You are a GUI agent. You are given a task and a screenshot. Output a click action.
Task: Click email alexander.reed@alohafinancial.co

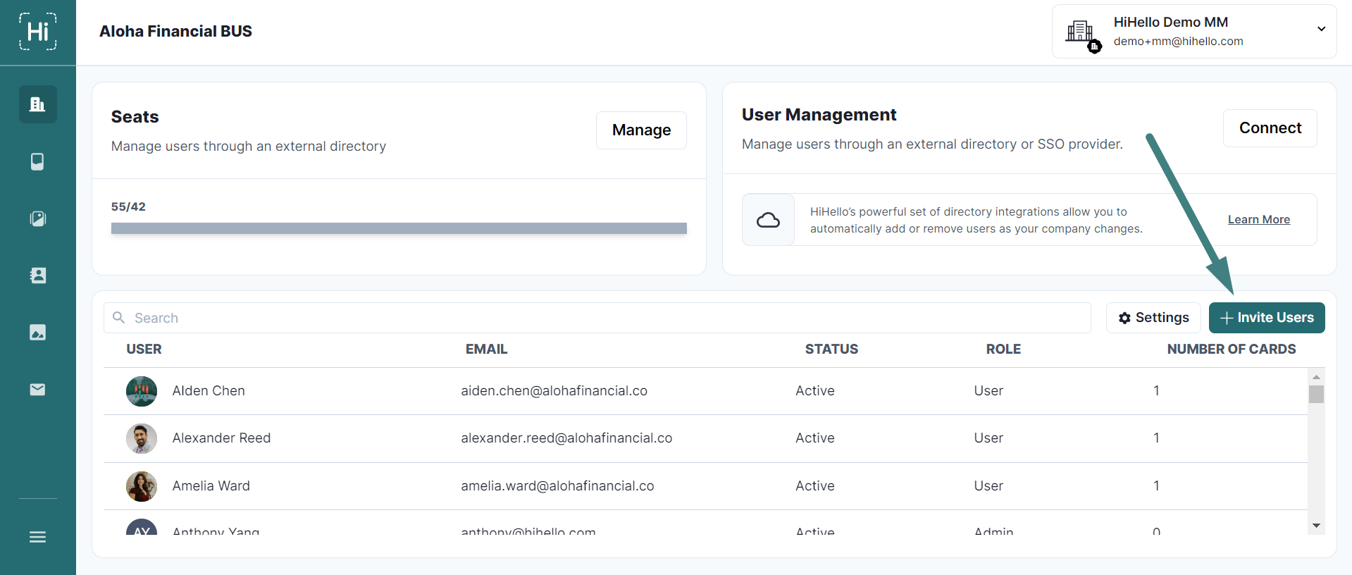coord(566,438)
